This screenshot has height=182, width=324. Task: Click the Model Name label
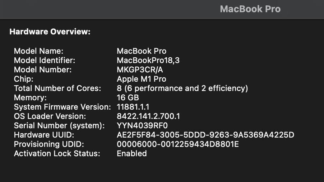(x=38, y=51)
